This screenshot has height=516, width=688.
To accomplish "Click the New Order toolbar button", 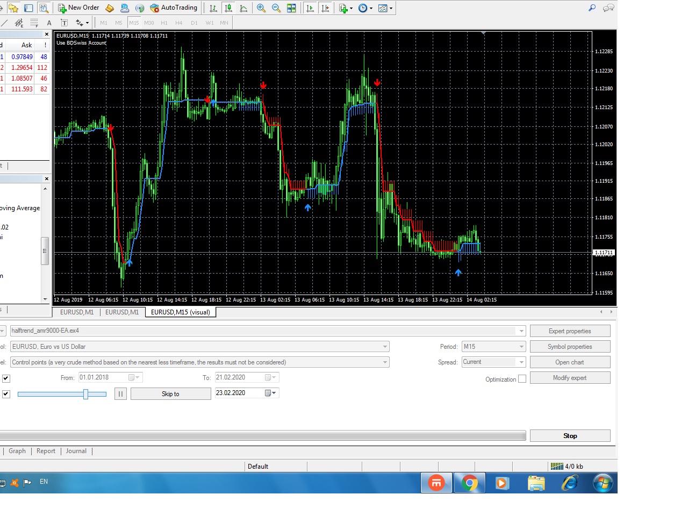I will 78,8.
